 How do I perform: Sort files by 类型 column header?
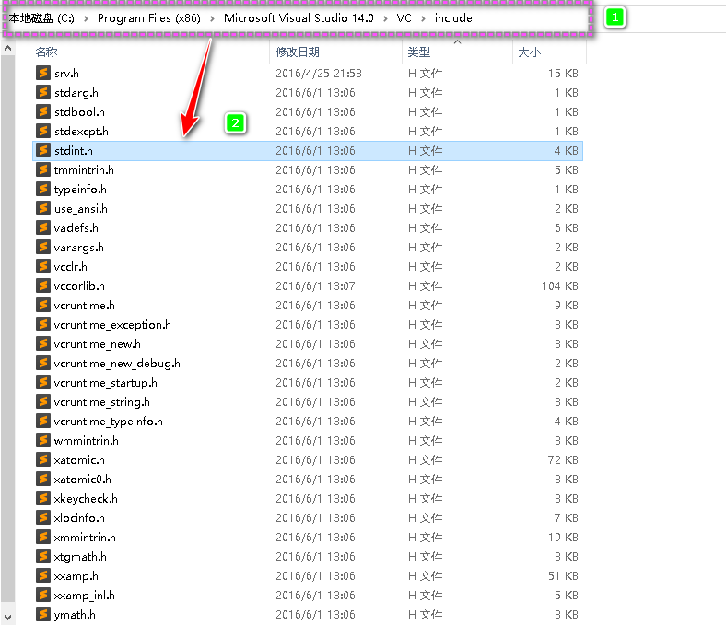click(x=419, y=52)
